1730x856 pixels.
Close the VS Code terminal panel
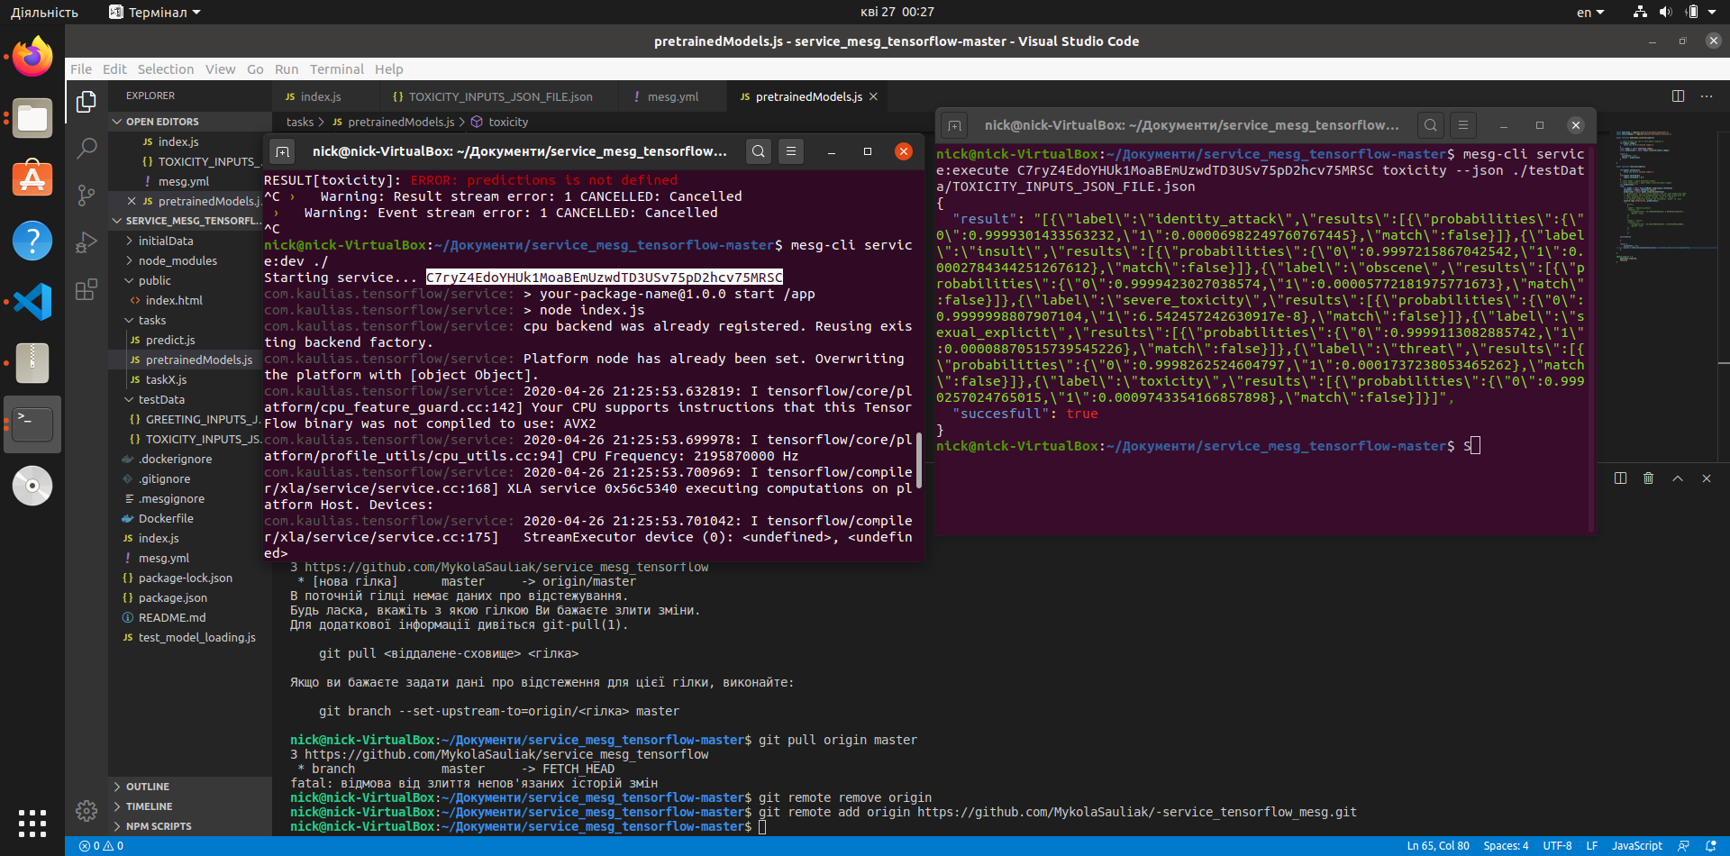click(1707, 478)
